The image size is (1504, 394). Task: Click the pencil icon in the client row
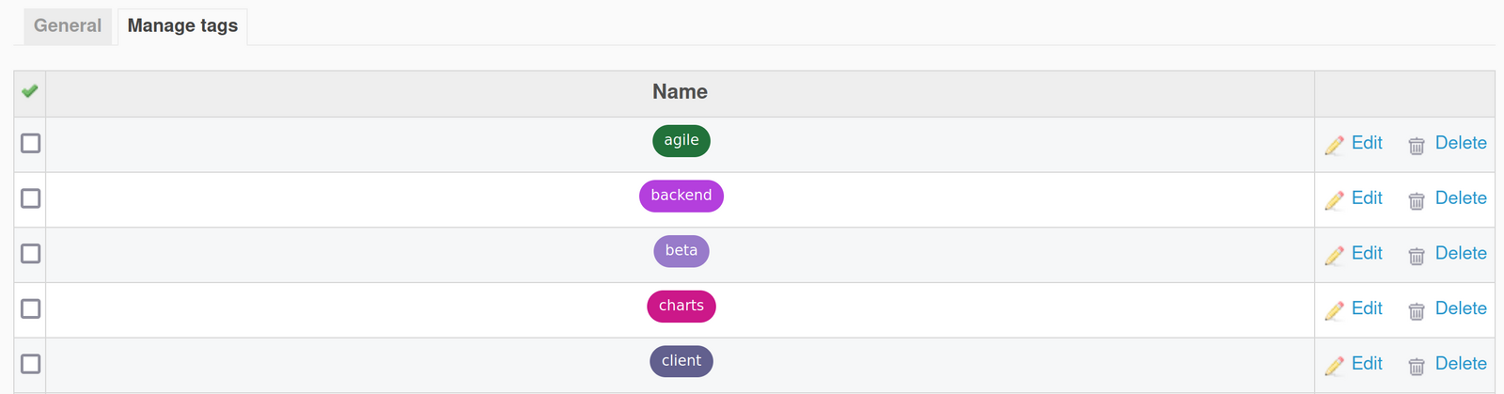pyautogui.click(x=1334, y=366)
